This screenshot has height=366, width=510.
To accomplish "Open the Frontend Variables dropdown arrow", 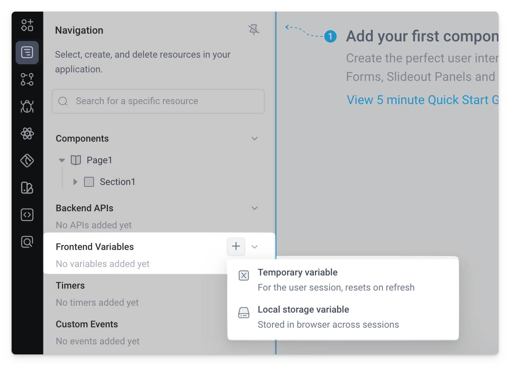I will [255, 246].
